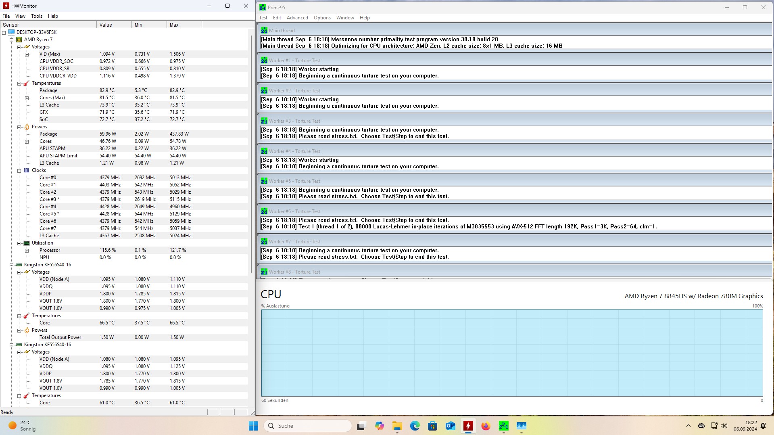Click the Worker #5 Torture Test icon
This screenshot has width=774, height=435.
point(264,181)
